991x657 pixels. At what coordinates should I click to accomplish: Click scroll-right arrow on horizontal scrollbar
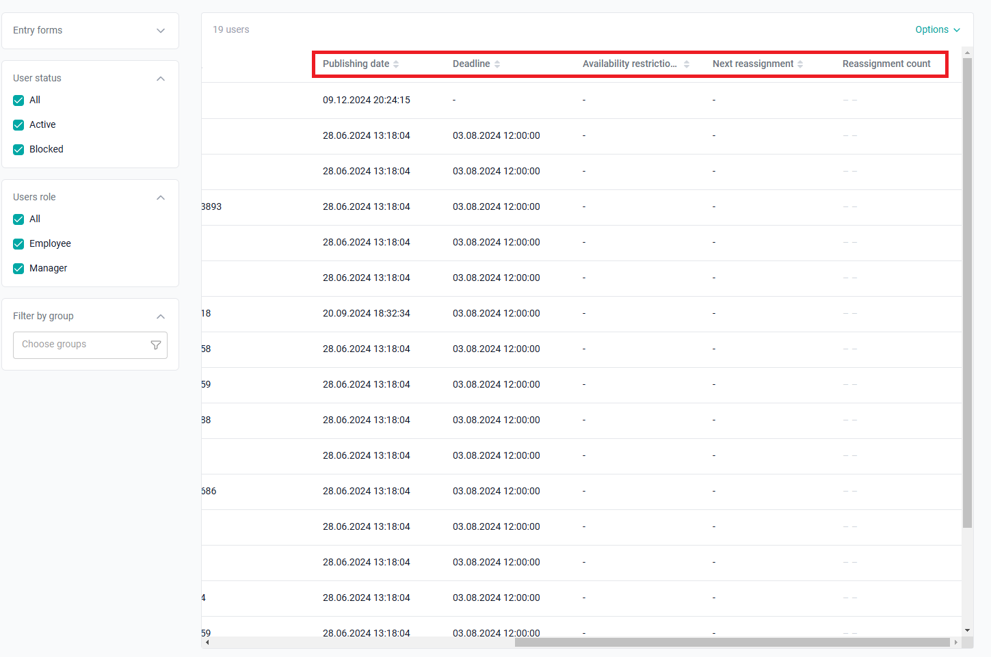coord(955,643)
